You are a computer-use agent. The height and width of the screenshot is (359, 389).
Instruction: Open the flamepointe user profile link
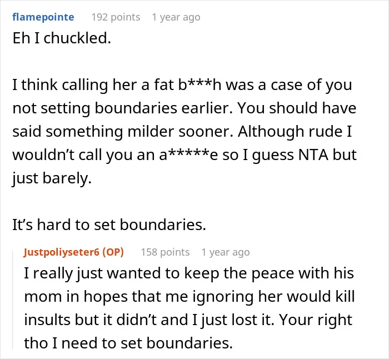click(x=43, y=17)
